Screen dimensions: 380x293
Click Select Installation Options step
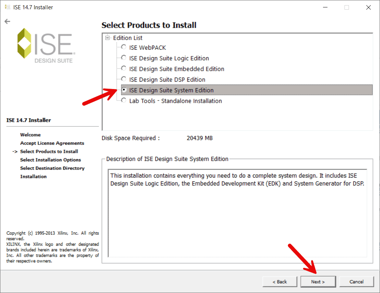tap(50, 159)
